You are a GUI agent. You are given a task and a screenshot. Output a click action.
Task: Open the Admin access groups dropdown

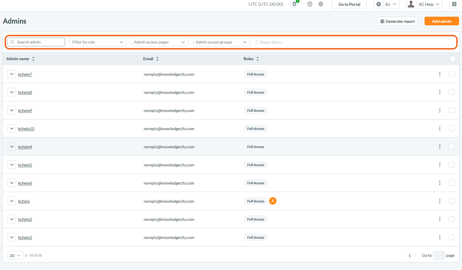(x=221, y=42)
